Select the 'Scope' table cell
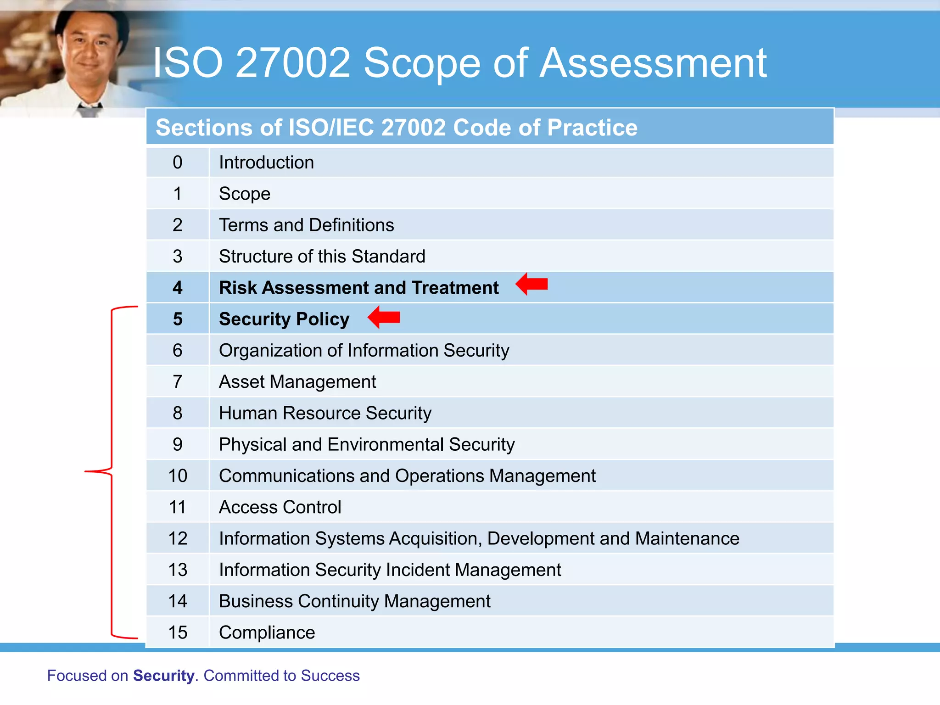The image size is (940, 705). click(521, 194)
